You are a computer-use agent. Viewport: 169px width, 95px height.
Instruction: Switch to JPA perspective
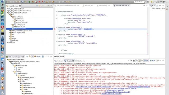(160, 2)
